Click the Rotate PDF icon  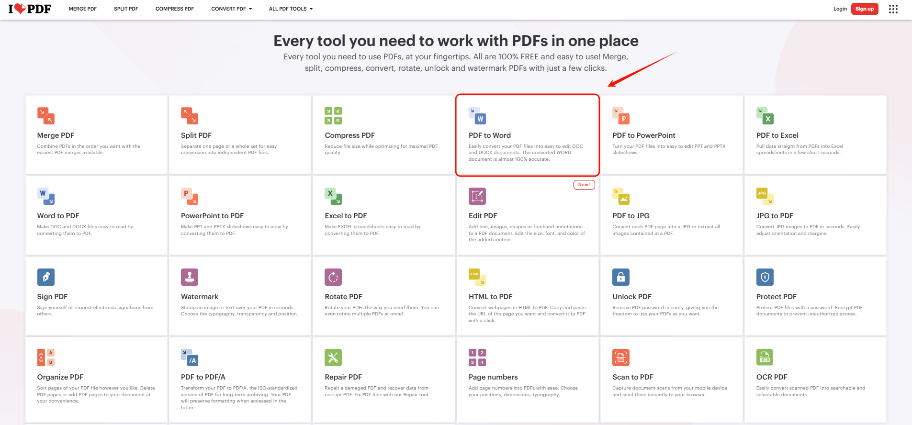(333, 277)
